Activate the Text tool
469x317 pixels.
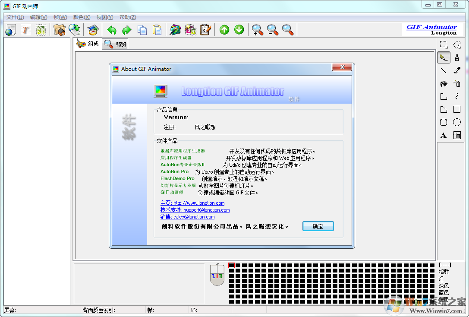tap(444, 135)
